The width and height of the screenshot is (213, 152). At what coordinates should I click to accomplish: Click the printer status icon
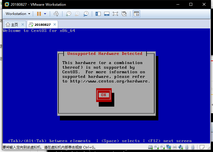click(x=175, y=147)
